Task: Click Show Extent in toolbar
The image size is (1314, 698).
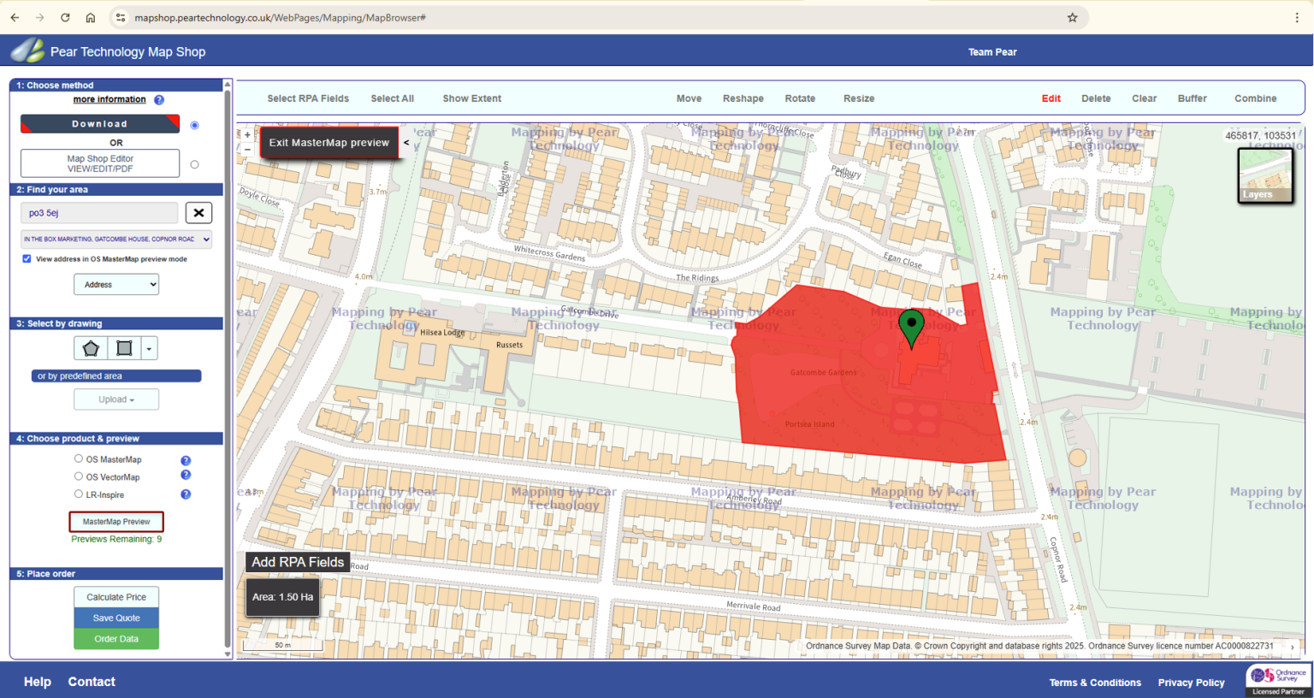Action: click(472, 98)
